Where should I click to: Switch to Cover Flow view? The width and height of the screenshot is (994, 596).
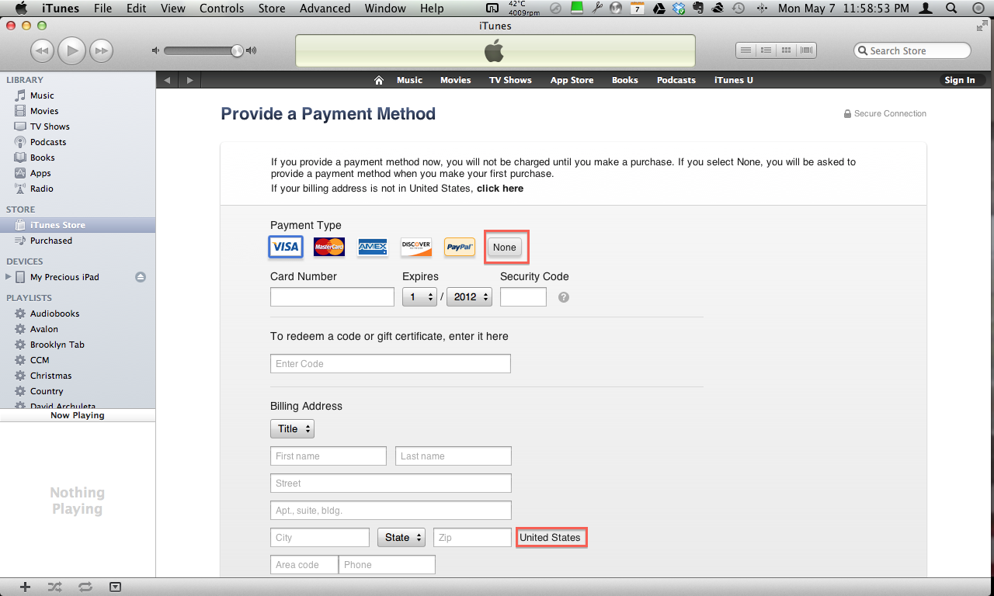tap(807, 50)
